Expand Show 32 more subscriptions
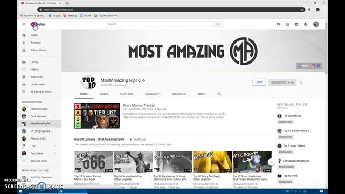This screenshot has height=194, width=345. click(39, 161)
